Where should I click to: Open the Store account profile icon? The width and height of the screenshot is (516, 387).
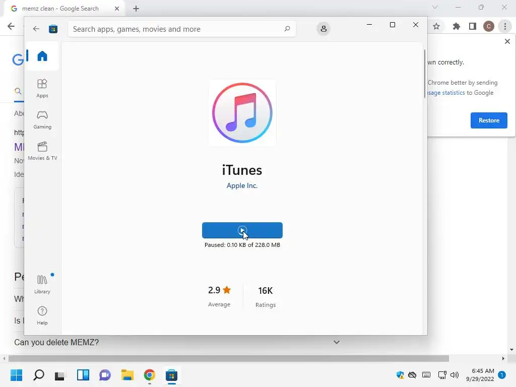[x=324, y=29]
